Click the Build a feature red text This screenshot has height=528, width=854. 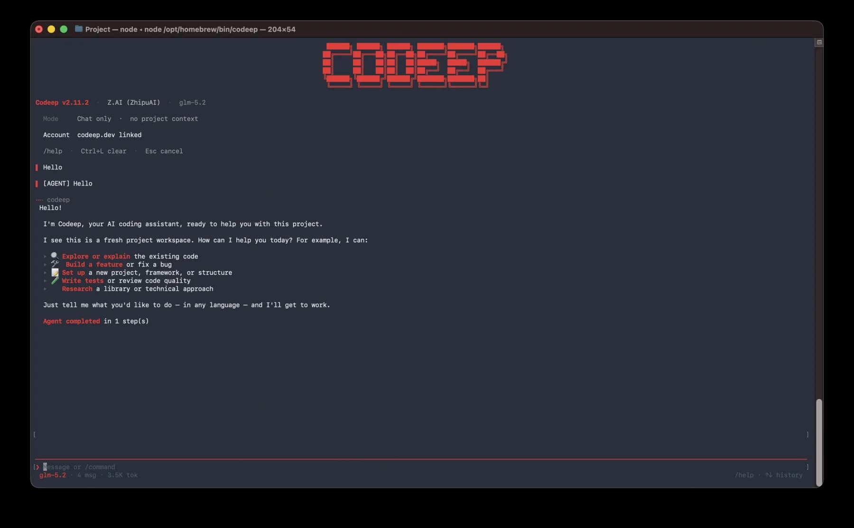coord(94,264)
